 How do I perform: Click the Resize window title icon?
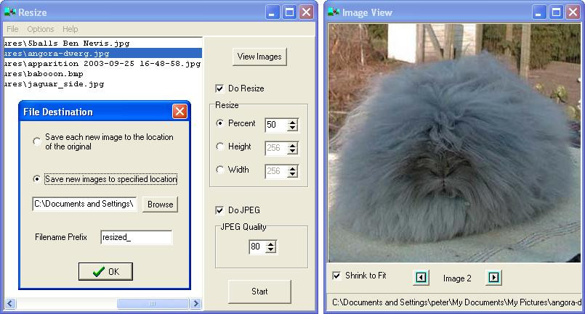coord(10,12)
